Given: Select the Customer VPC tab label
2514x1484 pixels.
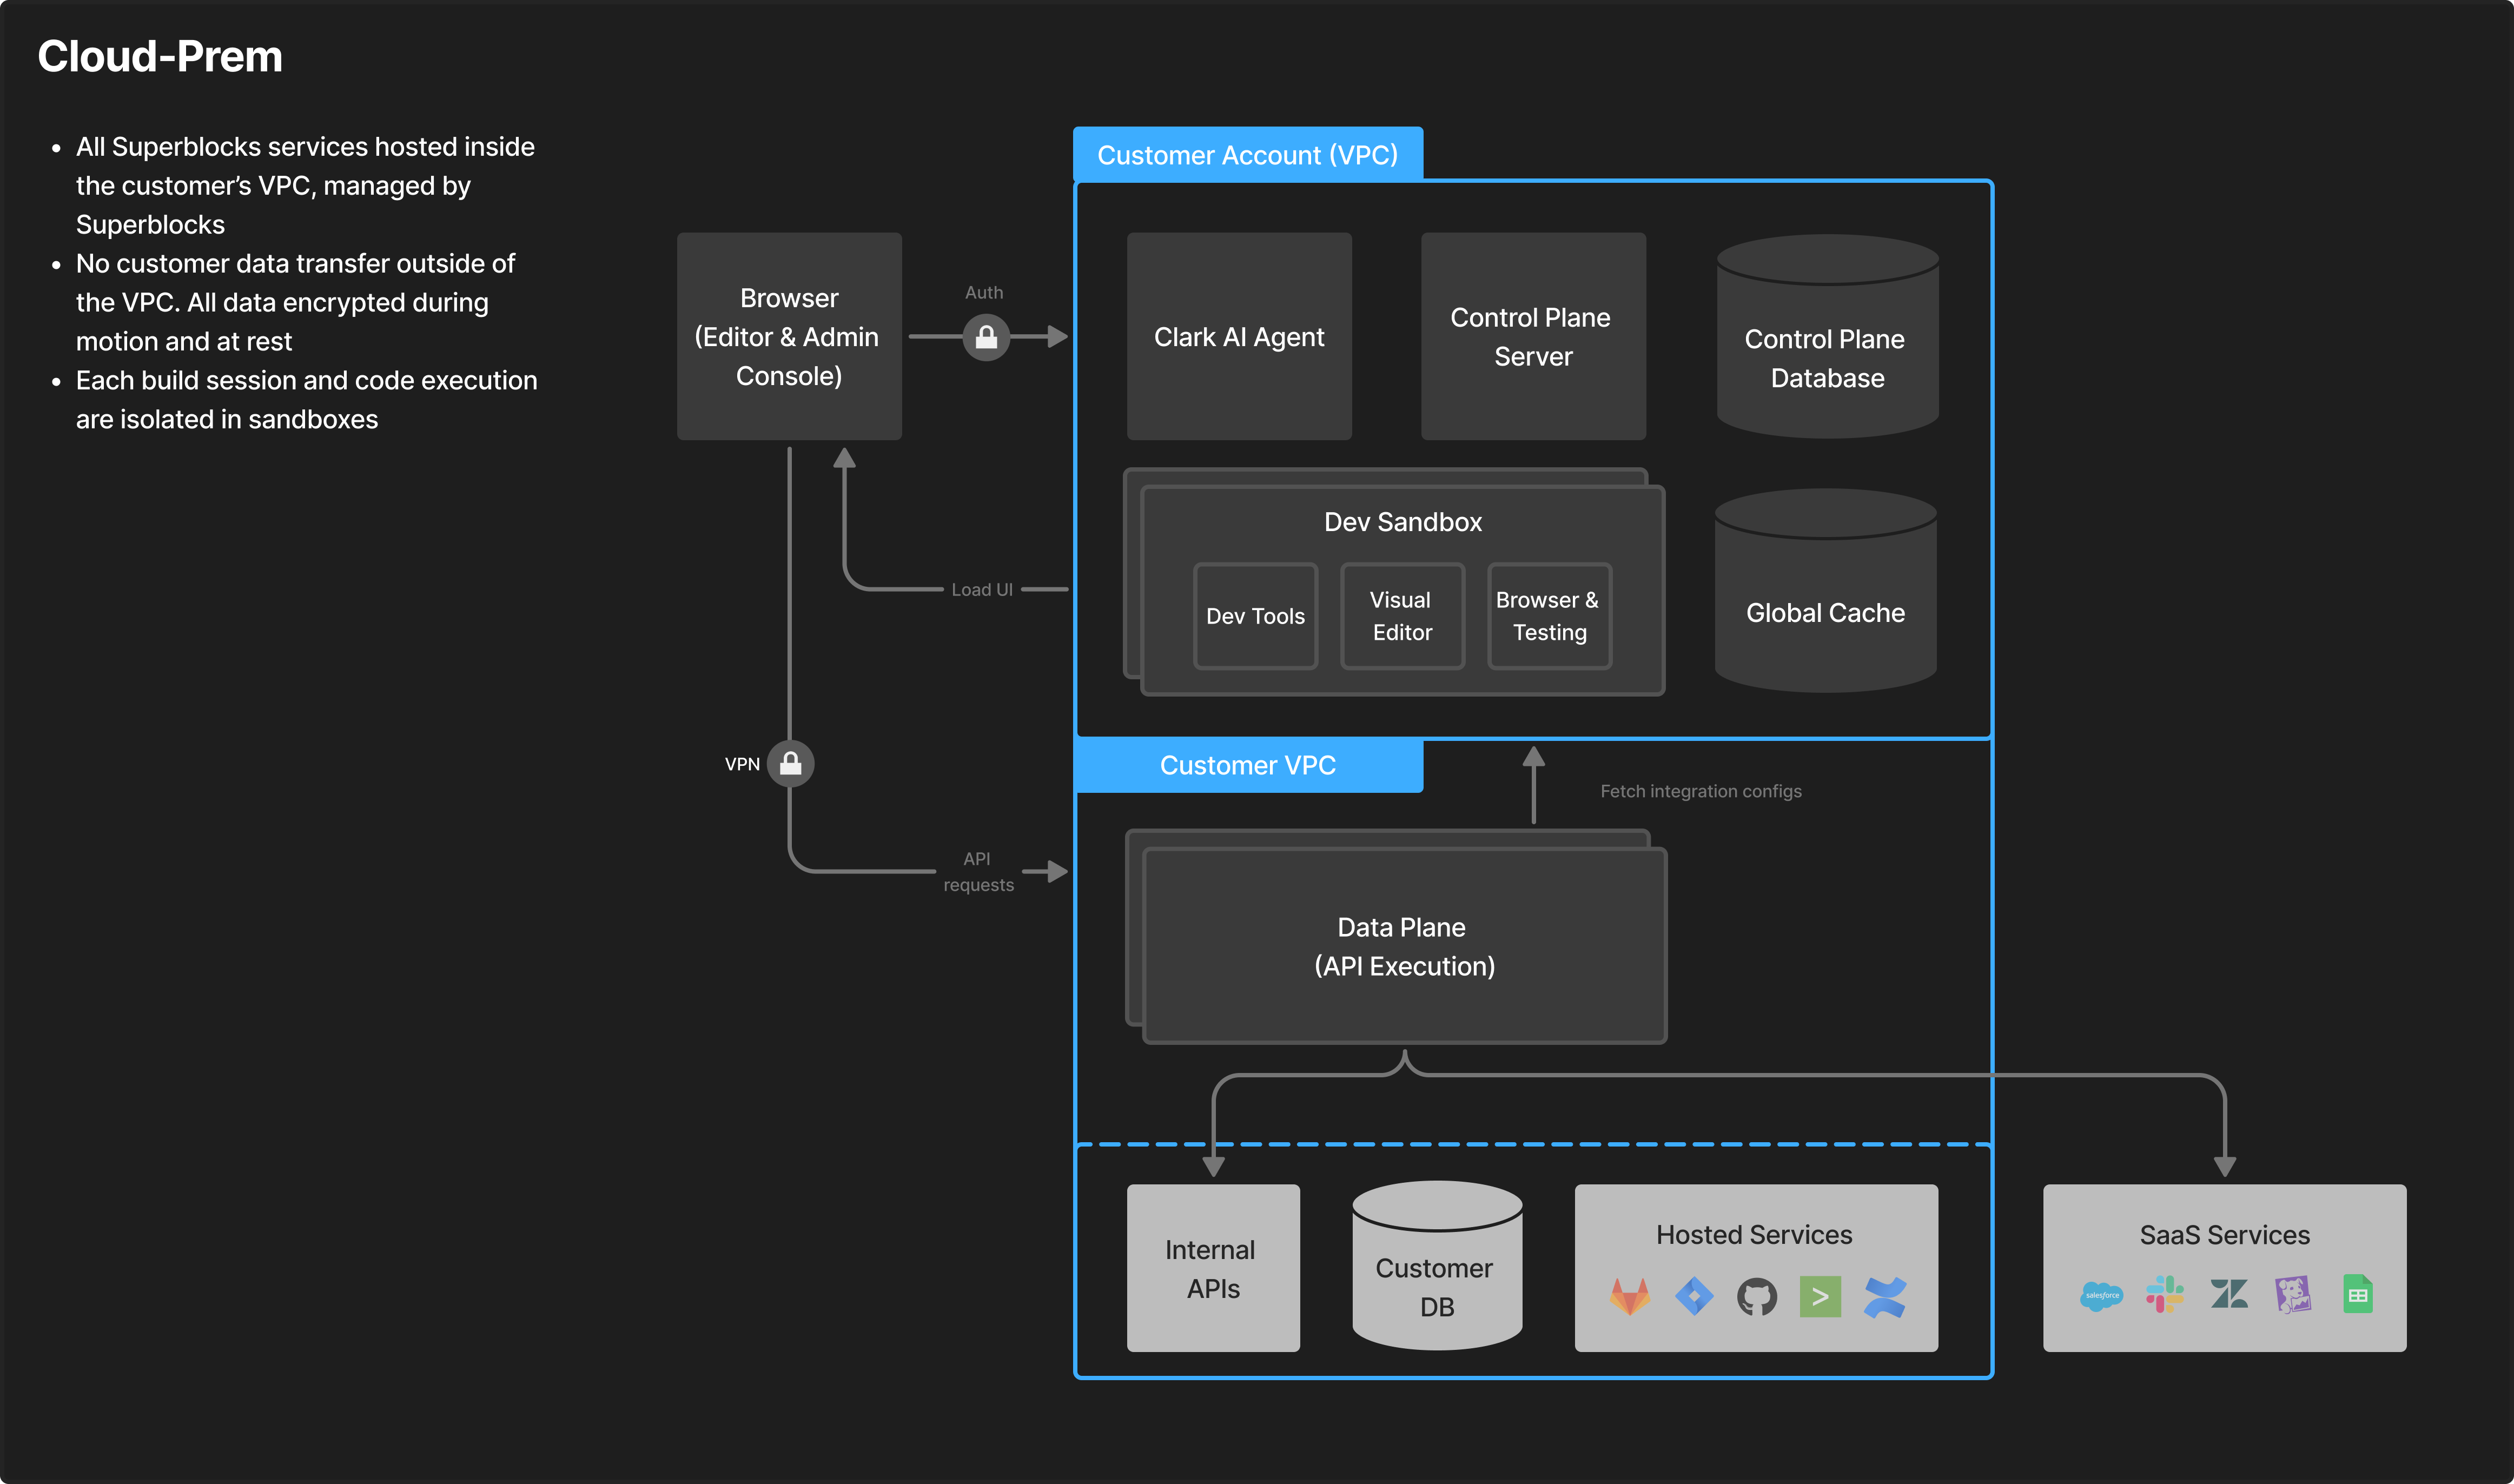Looking at the screenshot, I should pos(1247,765).
